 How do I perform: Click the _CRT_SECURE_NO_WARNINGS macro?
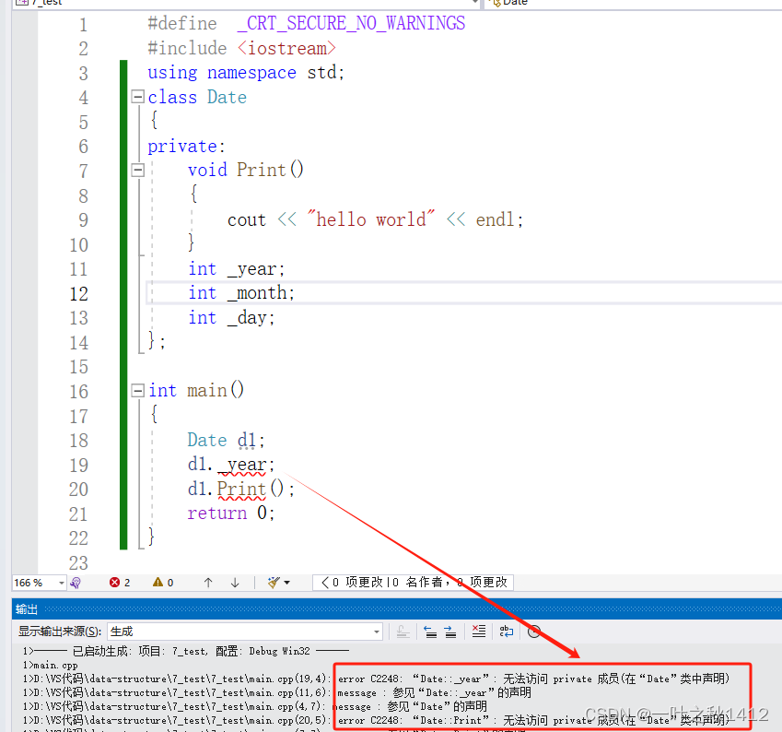pos(351,23)
